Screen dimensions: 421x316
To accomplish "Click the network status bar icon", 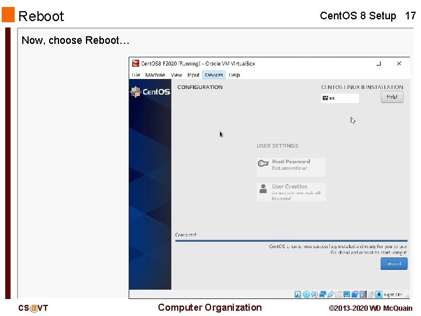I will [322, 294].
